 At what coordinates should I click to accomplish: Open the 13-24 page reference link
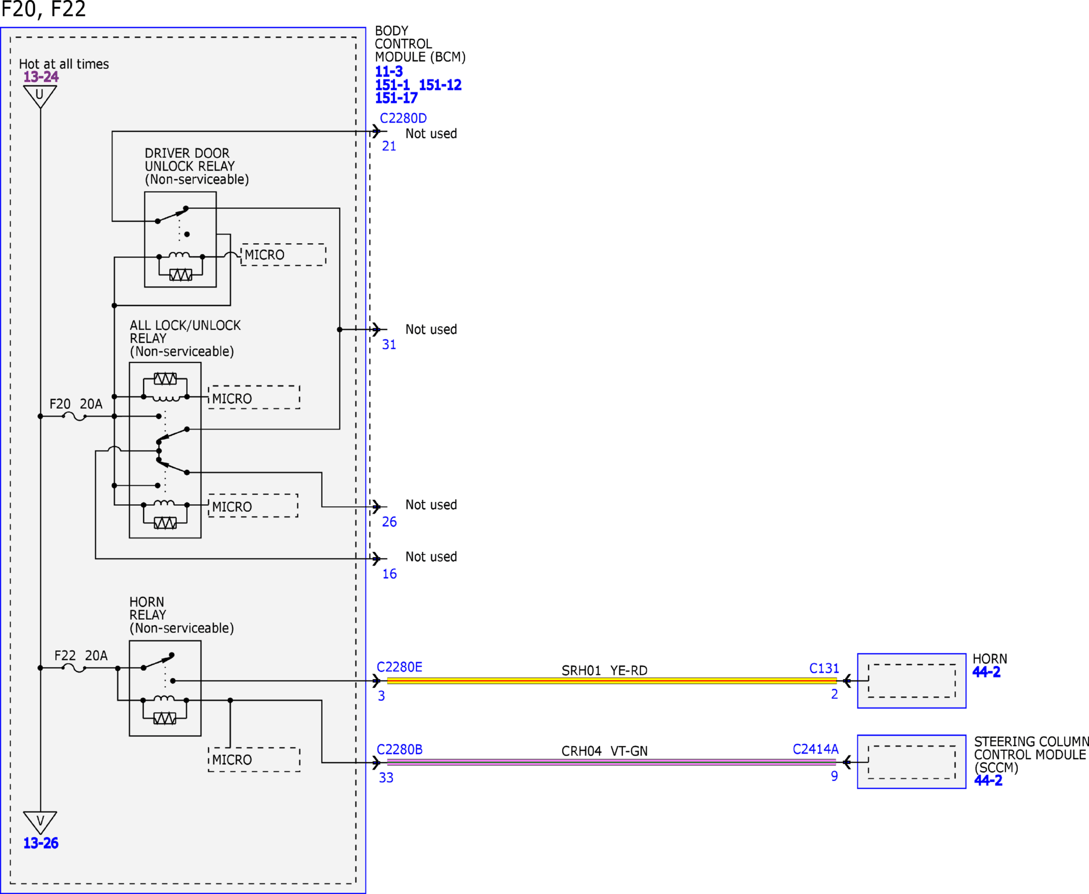click(41, 77)
